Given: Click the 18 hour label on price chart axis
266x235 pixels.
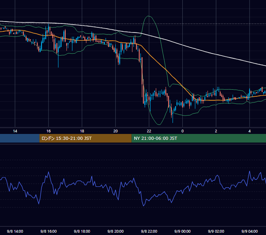Looking at the screenshot, I should click(82, 131).
